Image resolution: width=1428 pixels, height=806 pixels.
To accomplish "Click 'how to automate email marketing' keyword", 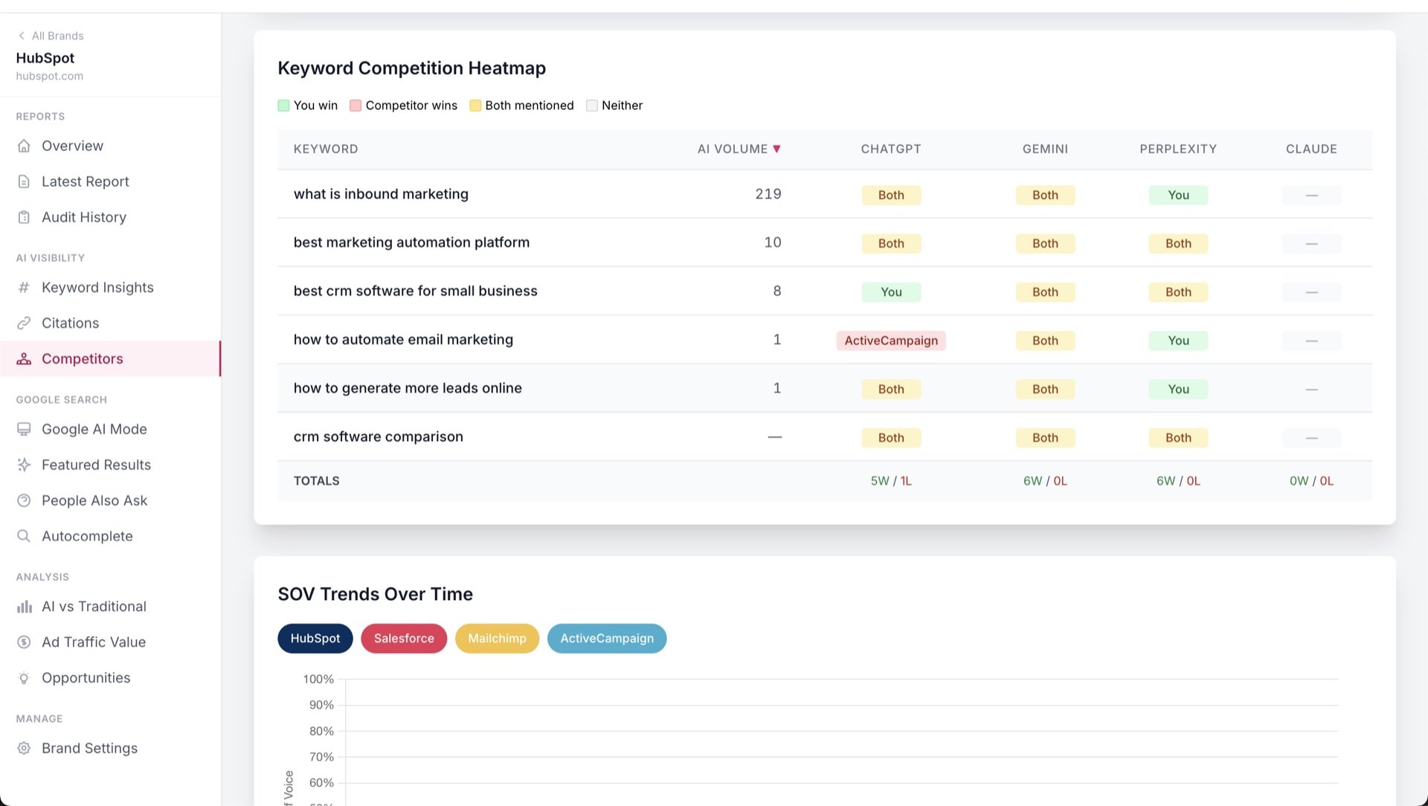I will point(403,340).
